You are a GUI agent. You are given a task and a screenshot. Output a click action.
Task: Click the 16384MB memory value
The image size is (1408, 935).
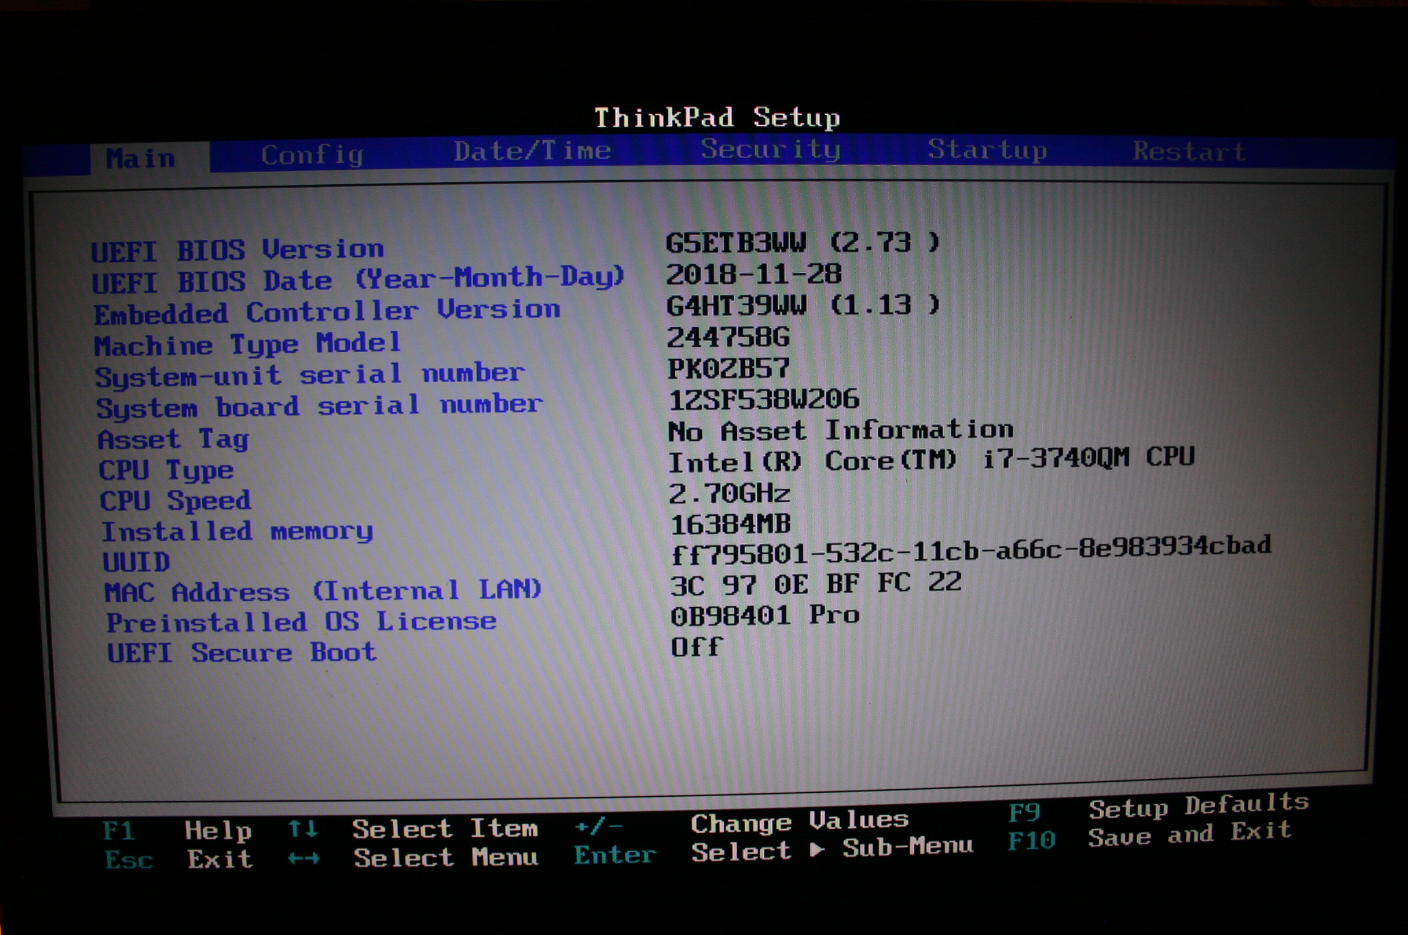click(730, 525)
